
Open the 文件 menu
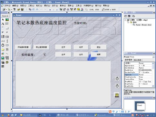[x=7, y=5]
